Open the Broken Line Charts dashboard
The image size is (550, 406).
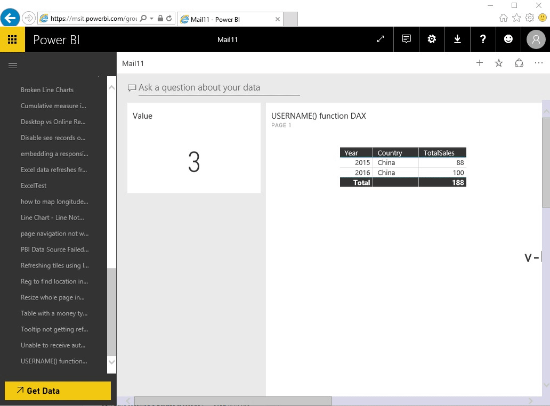[47, 90]
